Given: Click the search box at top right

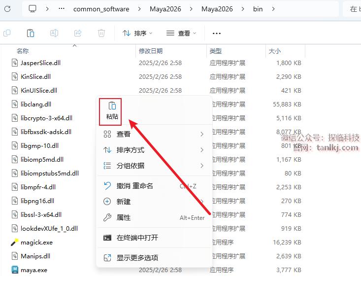Looking at the screenshot, I should click(x=352, y=9).
